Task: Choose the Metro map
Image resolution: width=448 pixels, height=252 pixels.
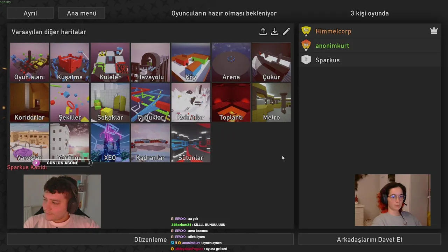Action: click(x=271, y=103)
